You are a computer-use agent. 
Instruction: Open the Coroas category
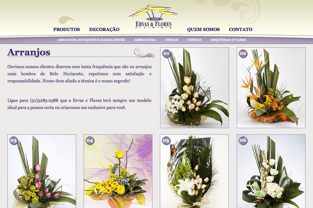[x=194, y=40]
